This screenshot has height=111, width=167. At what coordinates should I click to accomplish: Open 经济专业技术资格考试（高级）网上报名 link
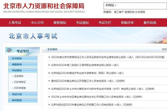coord(87,73)
